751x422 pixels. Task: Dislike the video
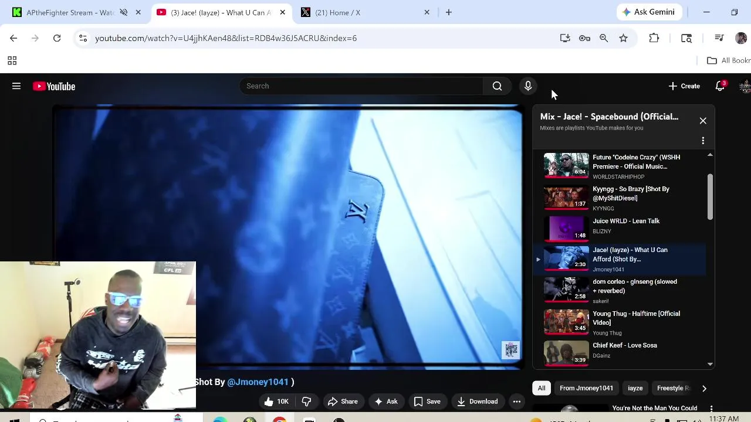(306, 401)
